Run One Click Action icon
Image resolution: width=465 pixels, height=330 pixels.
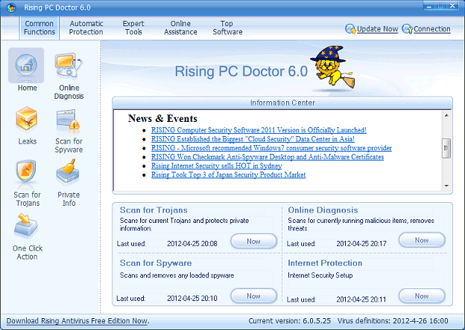click(x=27, y=226)
